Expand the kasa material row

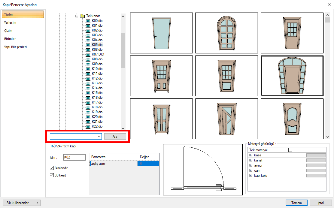[251, 155]
